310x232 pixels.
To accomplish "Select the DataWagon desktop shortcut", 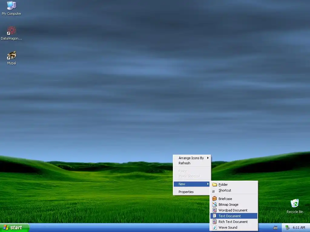I will pyautogui.click(x=12, y=33).
